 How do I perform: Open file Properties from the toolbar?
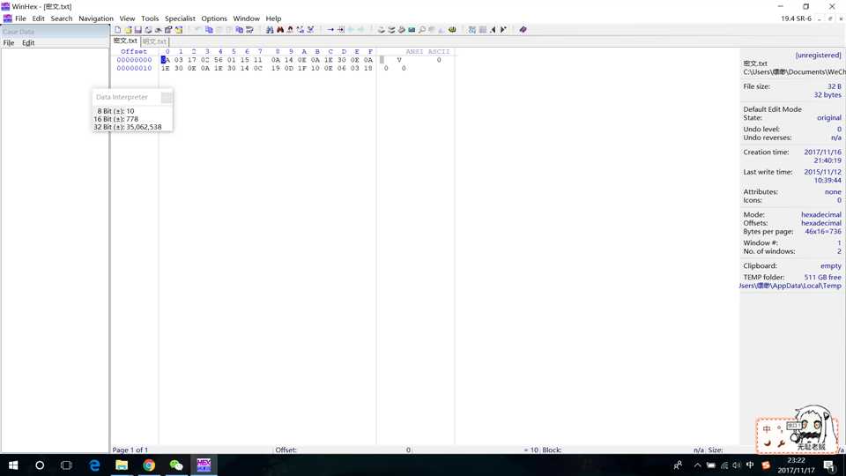[168, 30]
